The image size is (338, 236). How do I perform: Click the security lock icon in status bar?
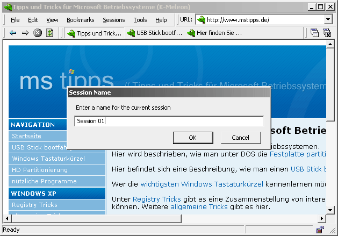(320, 230)
